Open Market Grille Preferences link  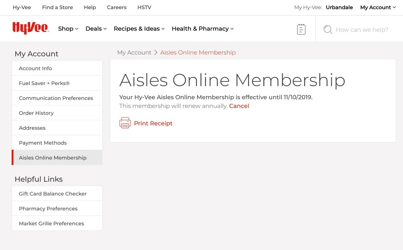coord(57,223)
